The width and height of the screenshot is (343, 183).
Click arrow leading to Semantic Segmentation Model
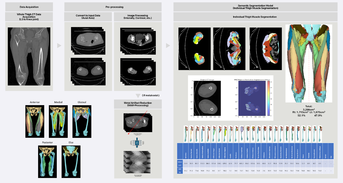[x=168, y=46]
